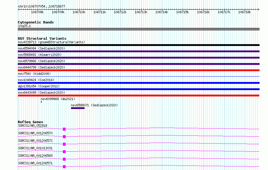Click the magenta exon of NM_001013031

[64, 152]
